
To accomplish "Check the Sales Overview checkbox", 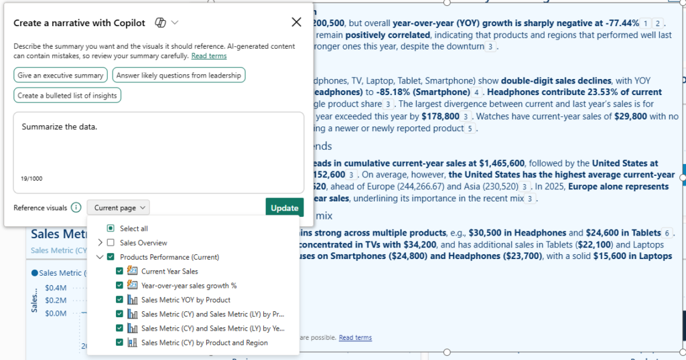I will 111,242.
